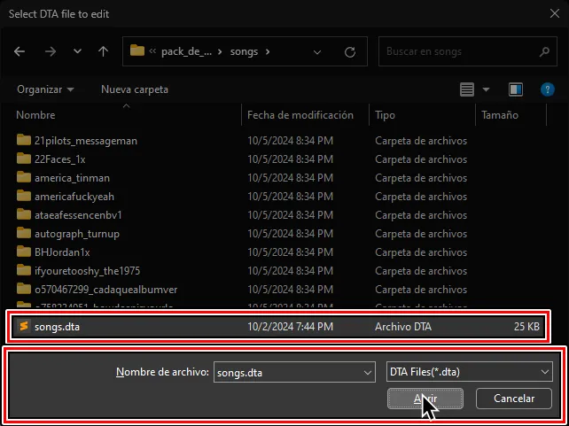Image resolution: width=569 pixels, height=426 pixels.
Task: Sort by the Nombre column header
Action: click(x=35, y=115)
